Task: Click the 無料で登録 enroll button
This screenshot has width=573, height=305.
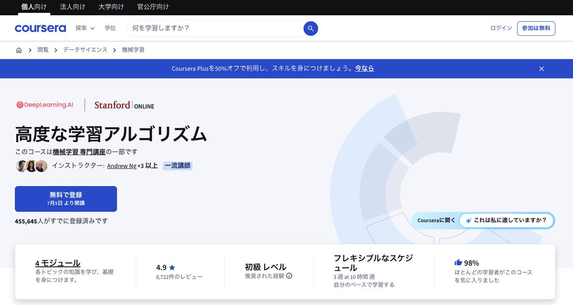Action: 66,199
